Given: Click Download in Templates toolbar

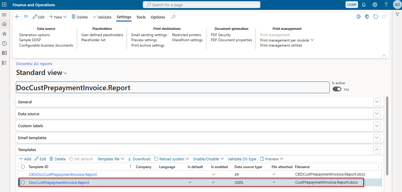Looking at the screenshot, I should [x=139, y=159].
